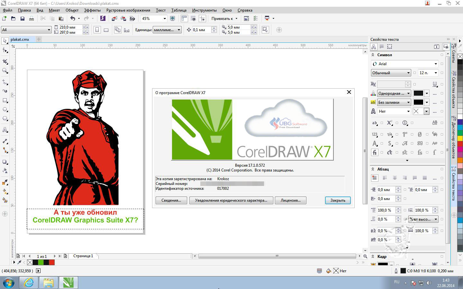Switch to Character properties section
This screenshot has width=463, height=289.
[374, 47]
